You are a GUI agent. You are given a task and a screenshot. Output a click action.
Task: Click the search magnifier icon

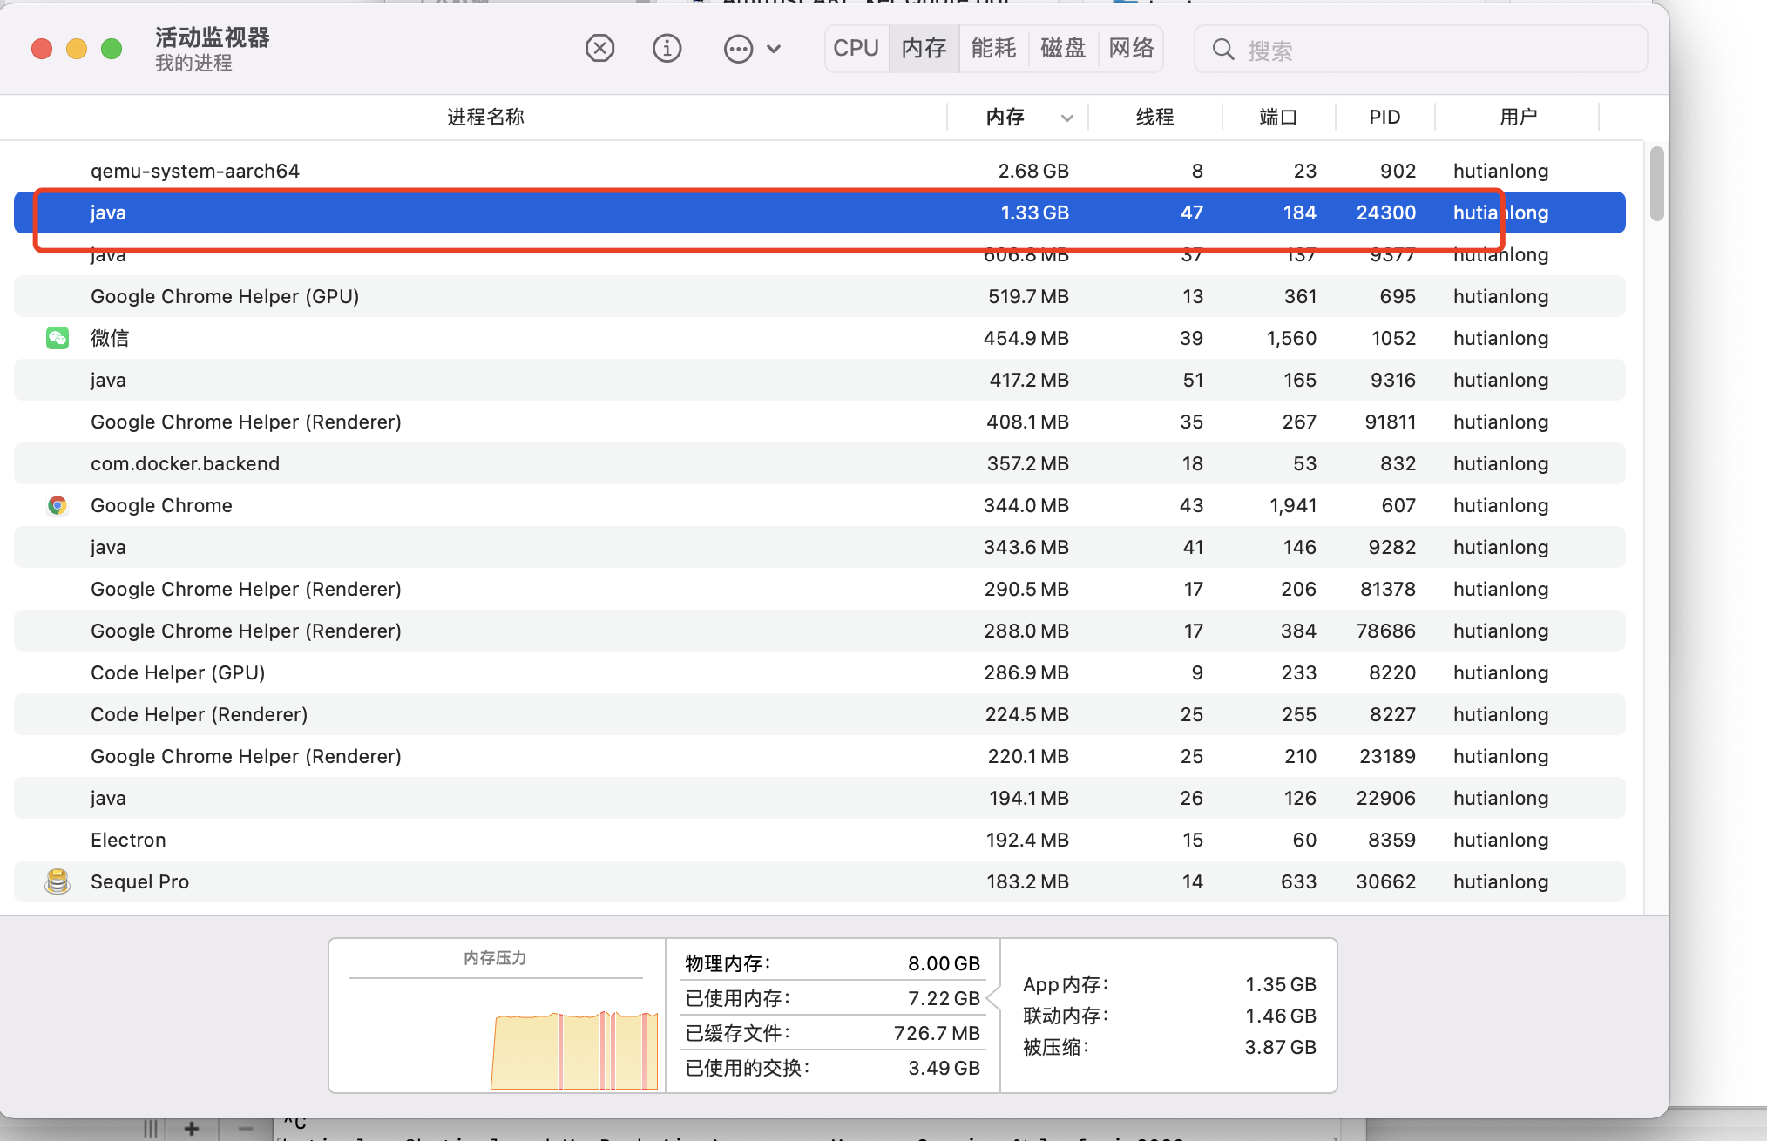(1223, 50)
